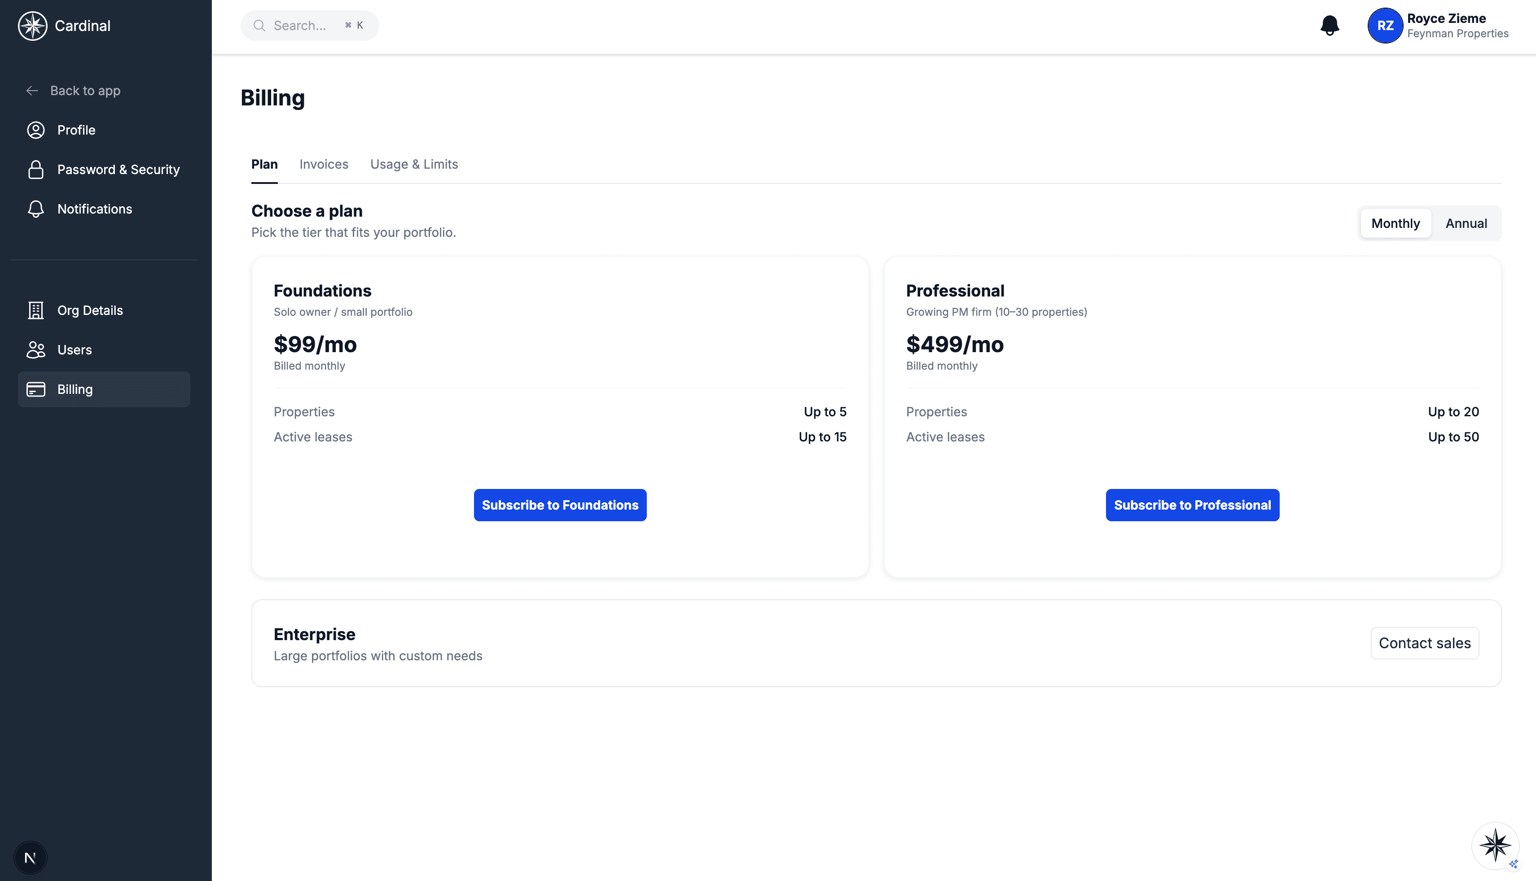Click 'Large portfolios with custom needs' text
1536x881 pixels.
click(378, 656)
